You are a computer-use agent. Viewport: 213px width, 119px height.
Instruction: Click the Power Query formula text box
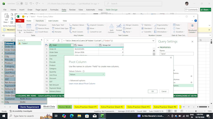pyautogui.click(x=106, y=41)
